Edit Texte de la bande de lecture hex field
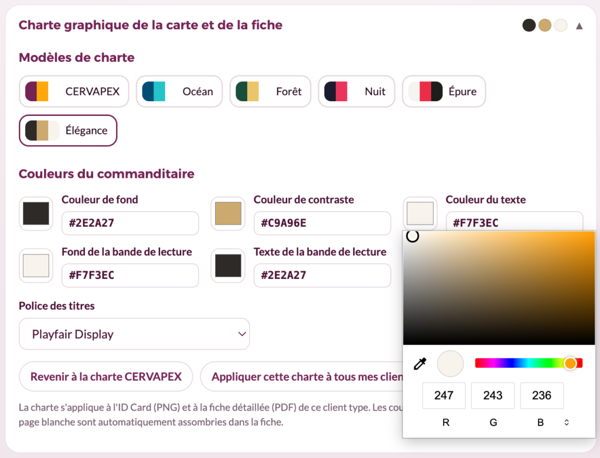This screenshot has width=600, height=458. point(322,276)
